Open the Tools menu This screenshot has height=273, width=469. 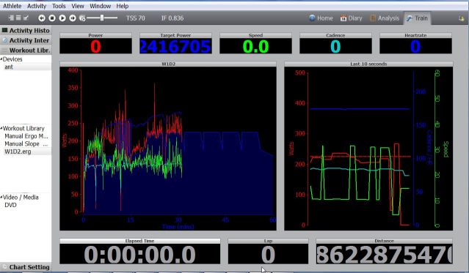(x=59, y=6)
